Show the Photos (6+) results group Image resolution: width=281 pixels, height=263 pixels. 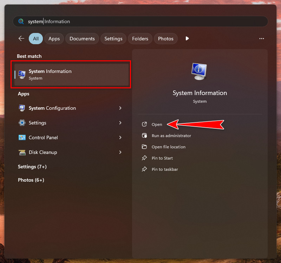(x=31, y=180)
